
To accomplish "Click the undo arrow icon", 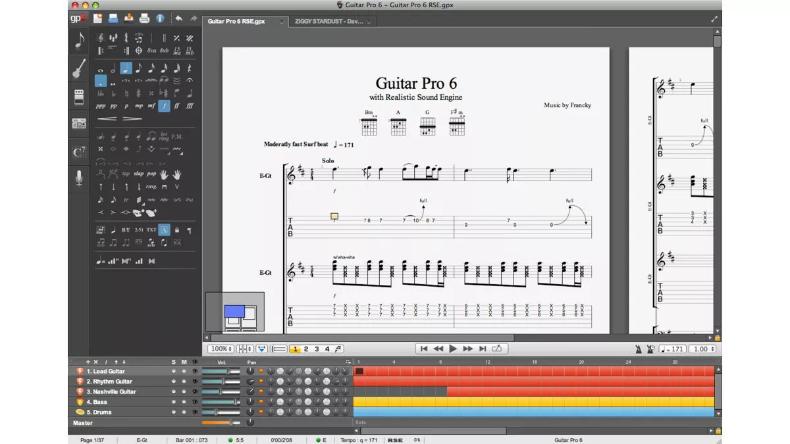I will click(x=178, y=18).
